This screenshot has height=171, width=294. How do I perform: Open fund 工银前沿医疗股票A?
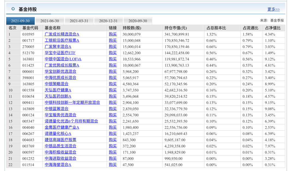coord(62,41)
